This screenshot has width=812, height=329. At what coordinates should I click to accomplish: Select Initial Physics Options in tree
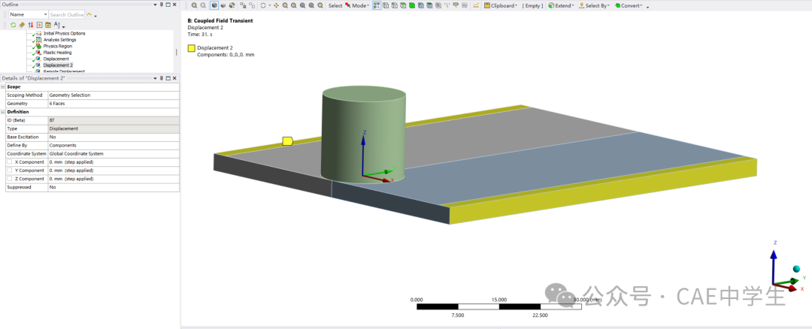[x=64, y=33]
